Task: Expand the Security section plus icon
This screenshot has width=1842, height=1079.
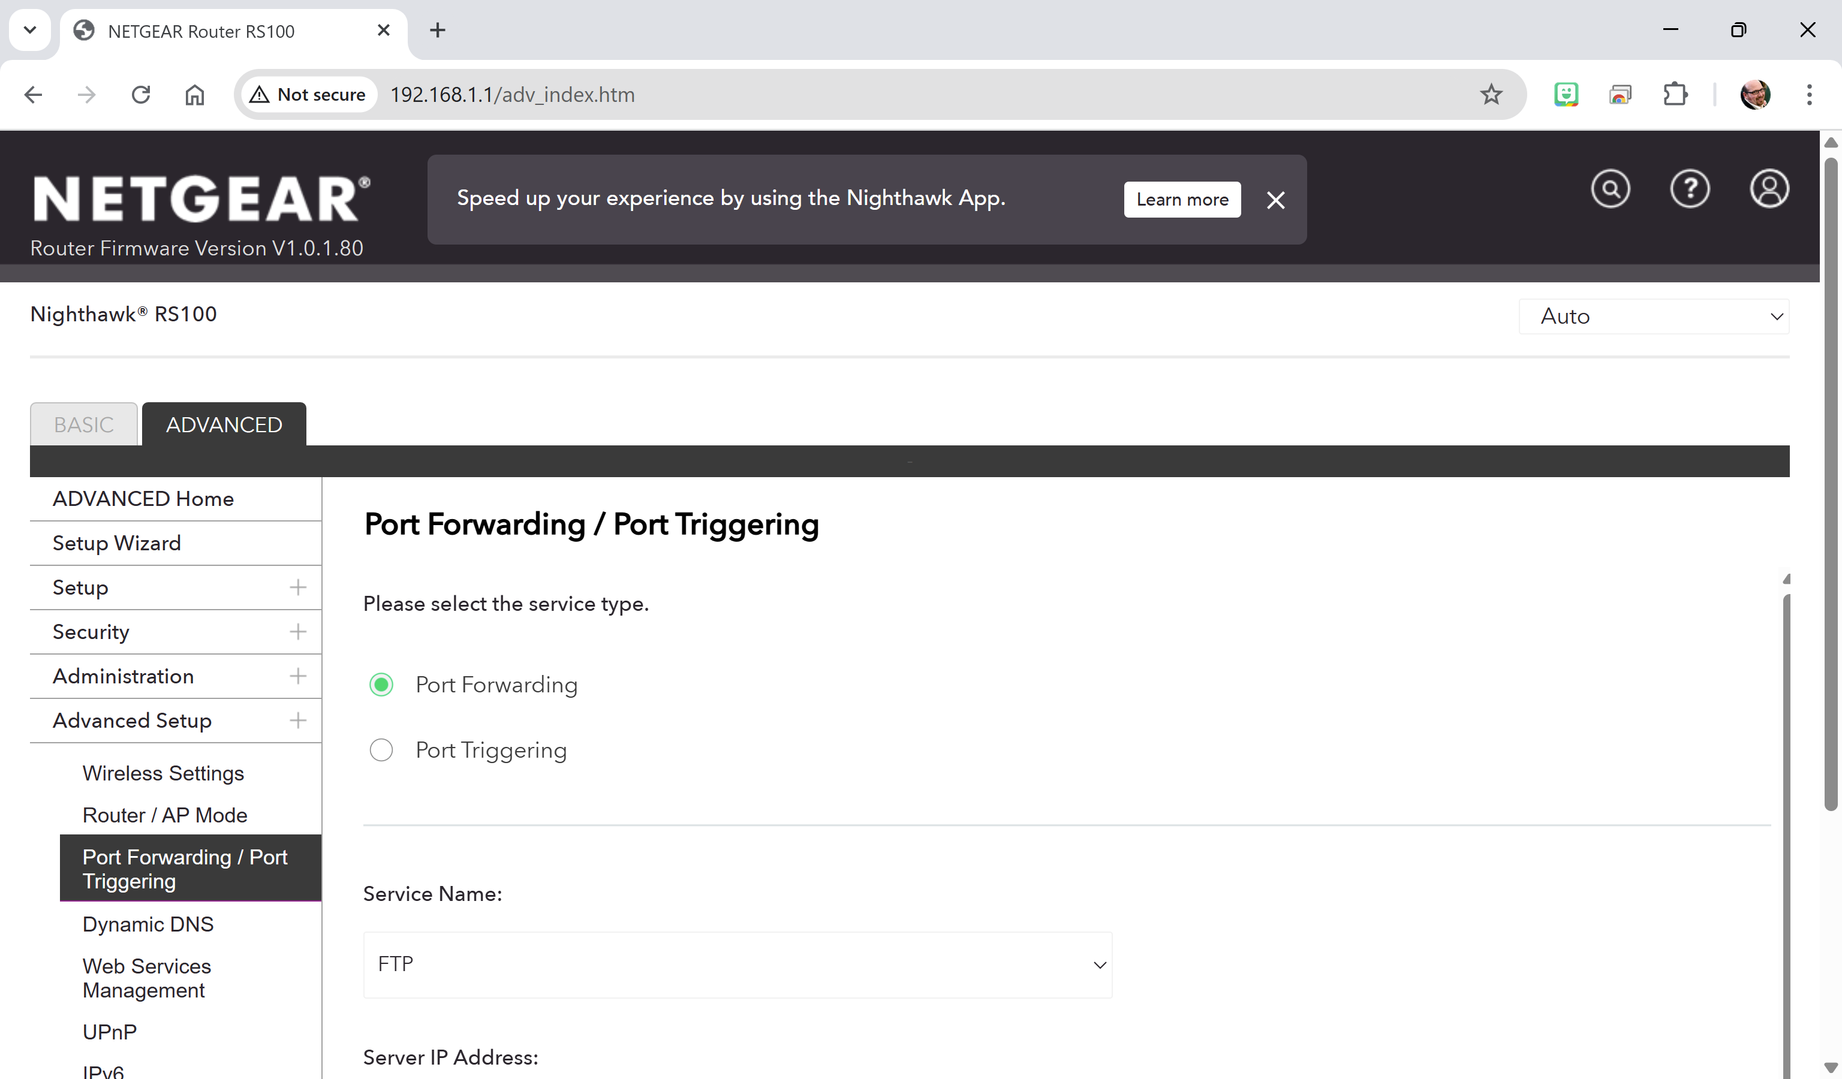Action: pos(297,632)
